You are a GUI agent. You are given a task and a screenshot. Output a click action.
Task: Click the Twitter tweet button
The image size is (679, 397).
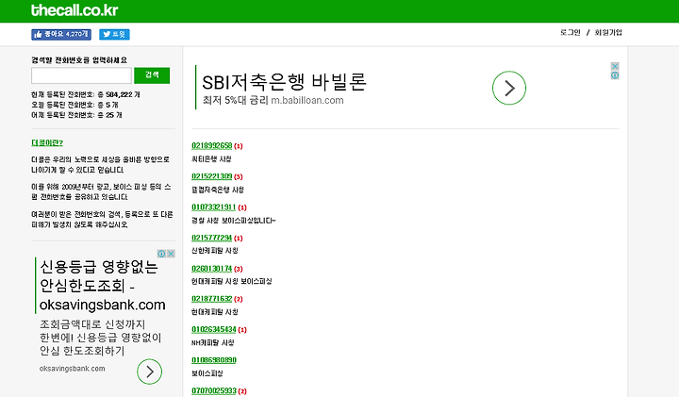(114, 35)
